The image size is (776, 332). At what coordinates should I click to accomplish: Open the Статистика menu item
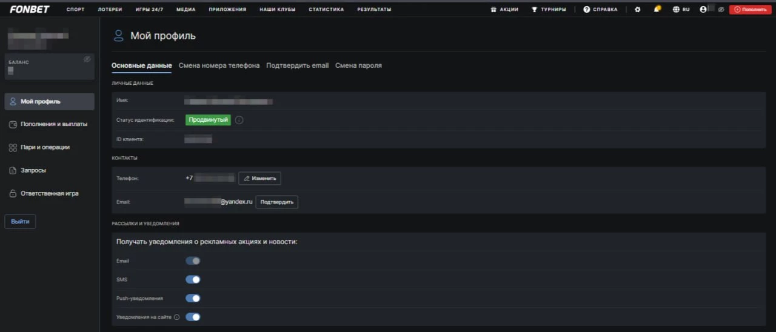point(326,10)
